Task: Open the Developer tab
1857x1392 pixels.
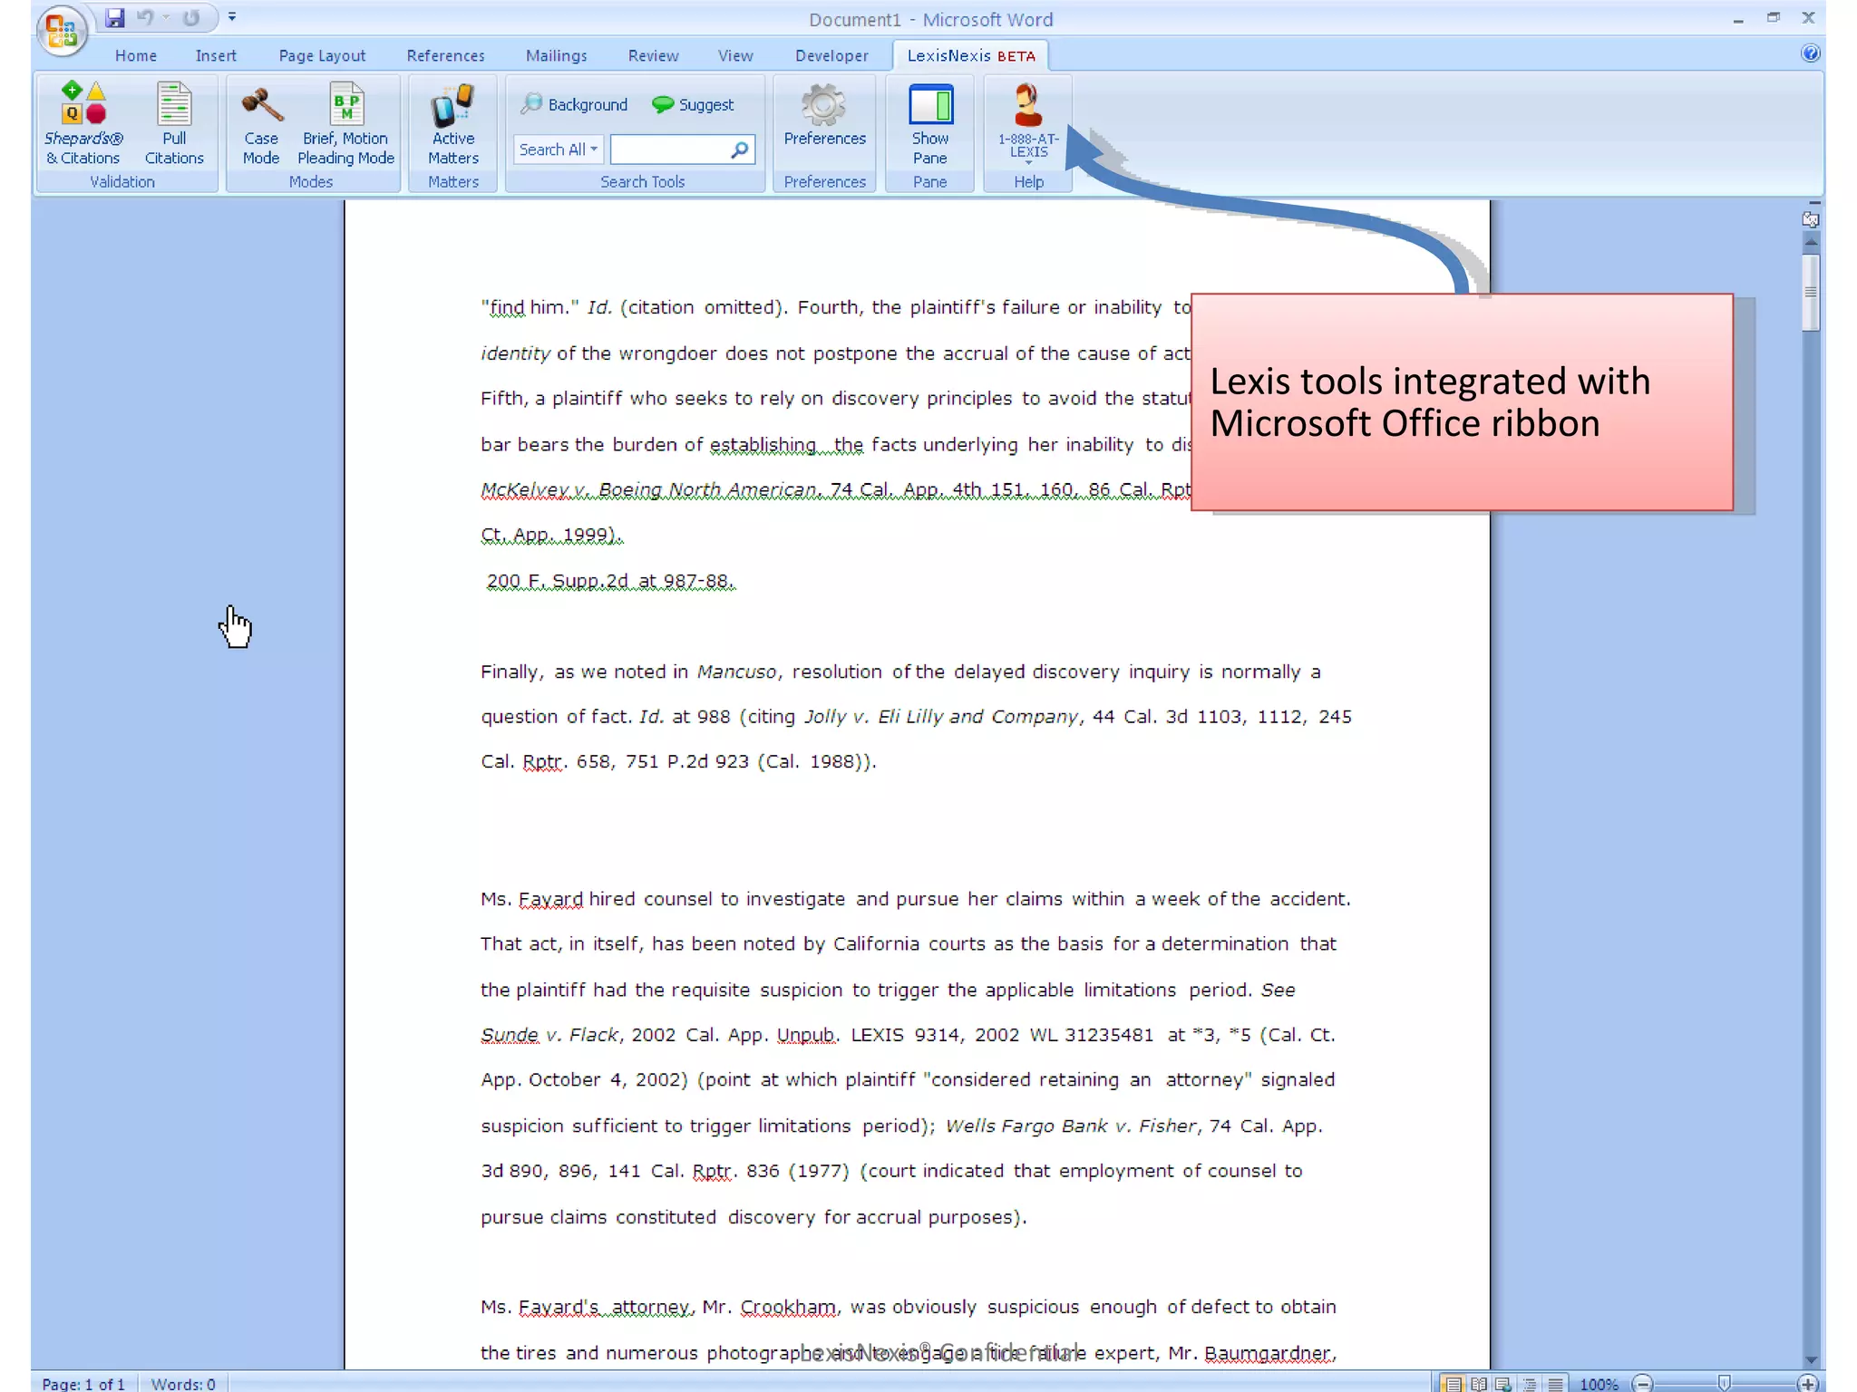Action: (x=831, y=55)
